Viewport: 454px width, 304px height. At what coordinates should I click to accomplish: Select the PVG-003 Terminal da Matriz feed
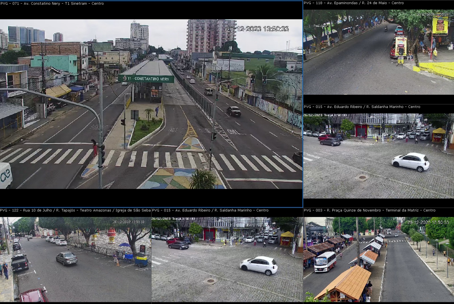click(x=378, y=259)
